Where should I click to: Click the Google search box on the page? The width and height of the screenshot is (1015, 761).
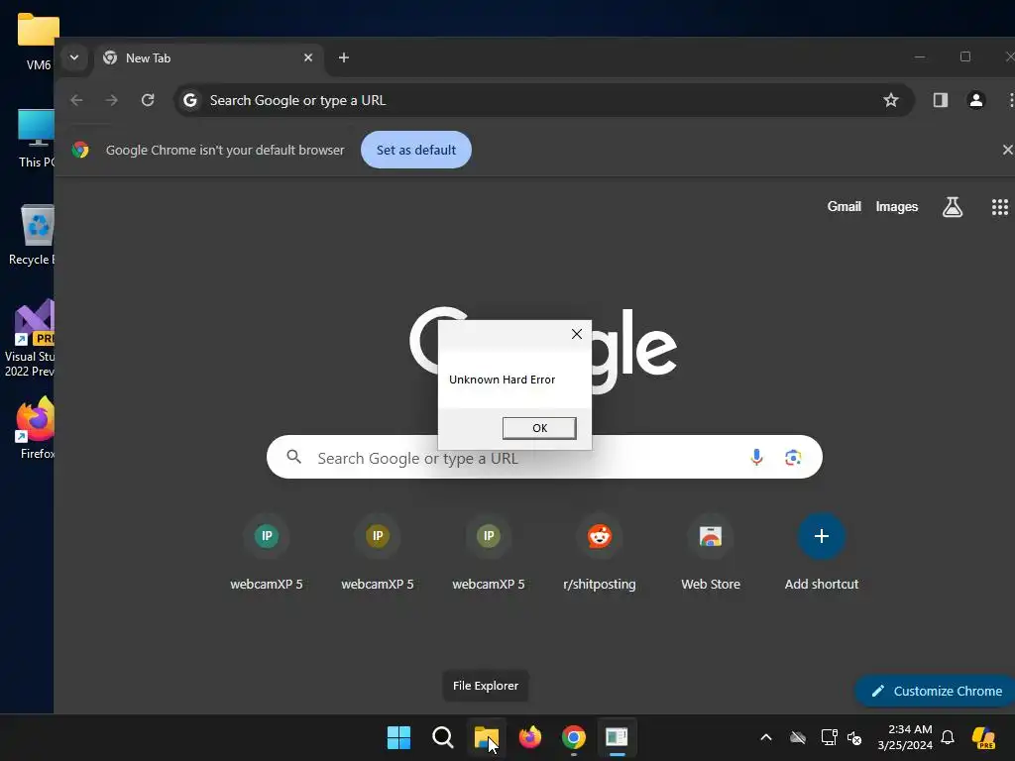pyautogui.click(x=544, y=458)
